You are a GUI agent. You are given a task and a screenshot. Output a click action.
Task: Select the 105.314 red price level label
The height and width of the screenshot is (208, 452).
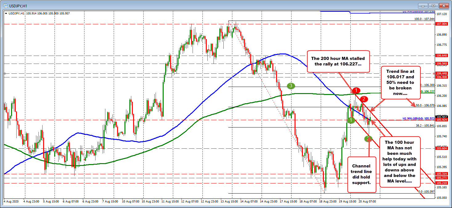click(442, 174)
